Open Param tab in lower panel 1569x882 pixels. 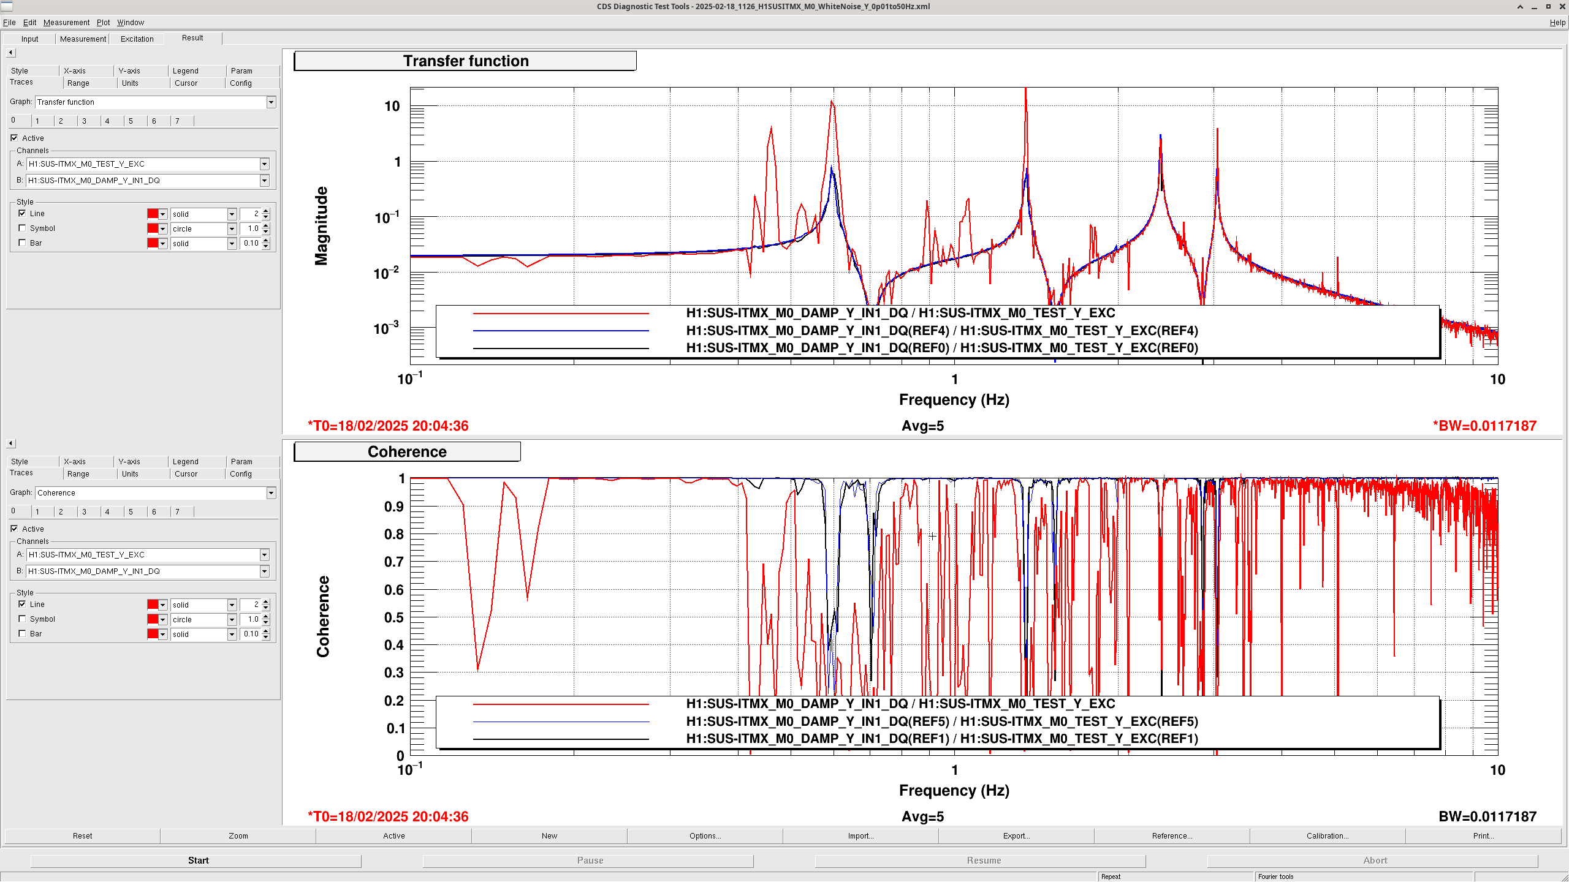click(x=241, y=462)
